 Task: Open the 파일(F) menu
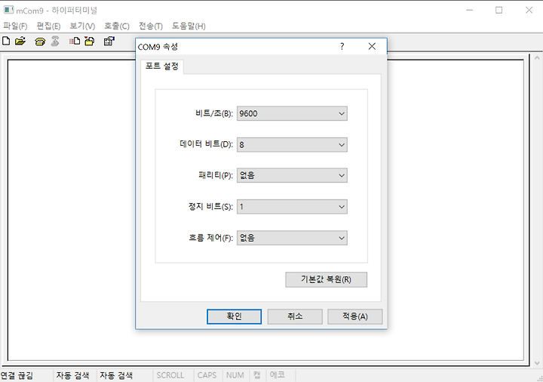tap(15, 26)
